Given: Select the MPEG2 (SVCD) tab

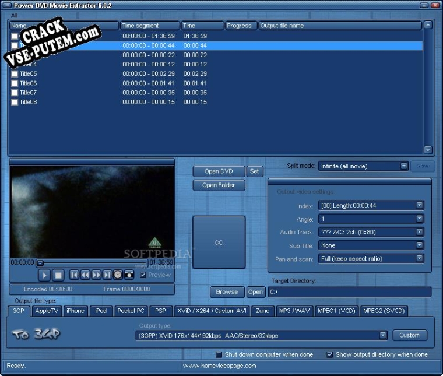Looking at the screenshot, I should click(384, 311).
